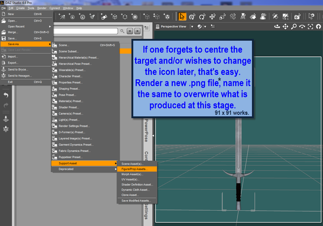Click in the content search field

tap(86, 31)
